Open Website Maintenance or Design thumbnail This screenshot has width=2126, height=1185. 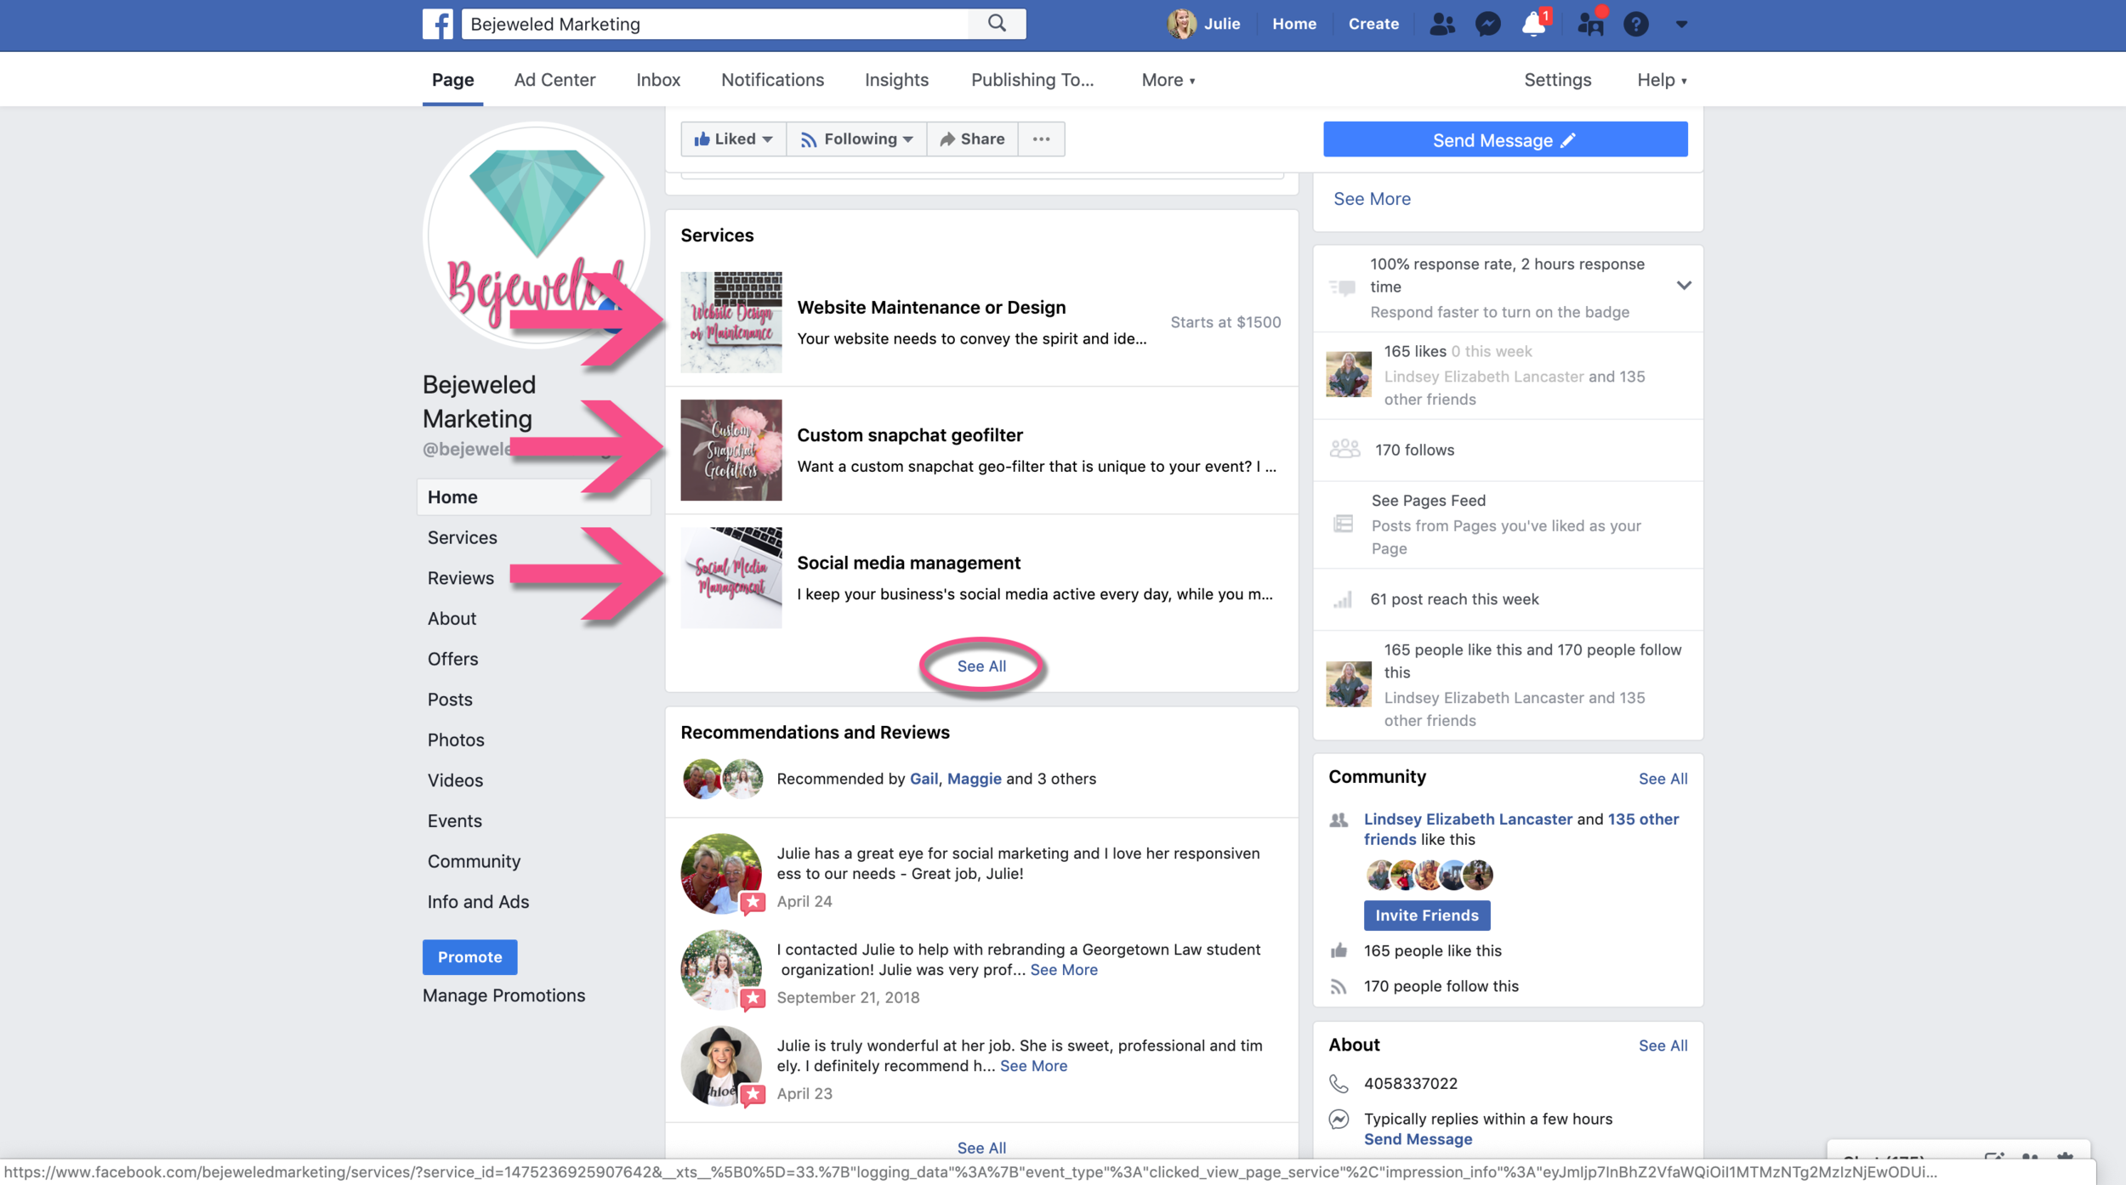(x=730, y=322)
